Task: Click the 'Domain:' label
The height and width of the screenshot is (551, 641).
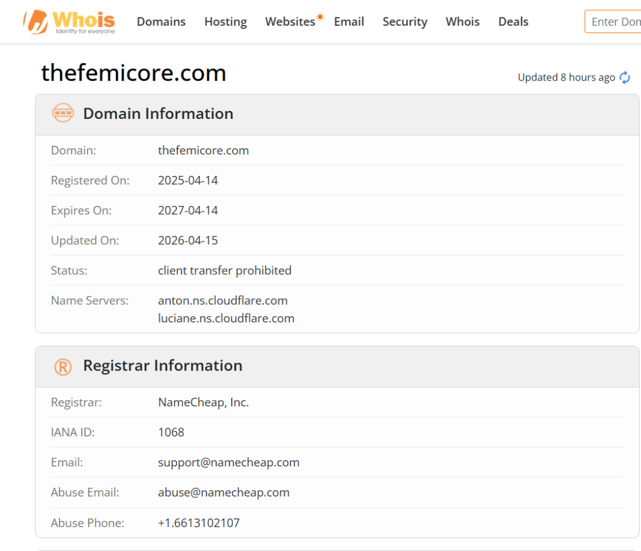Action: point(73,150)
